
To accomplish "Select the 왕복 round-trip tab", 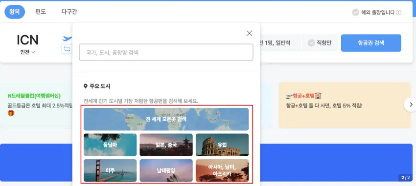I will [x=15, y=12].
